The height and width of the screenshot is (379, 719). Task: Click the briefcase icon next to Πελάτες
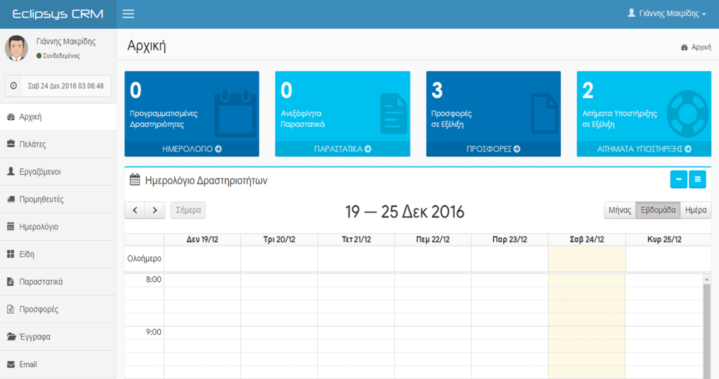coord(11,144)
